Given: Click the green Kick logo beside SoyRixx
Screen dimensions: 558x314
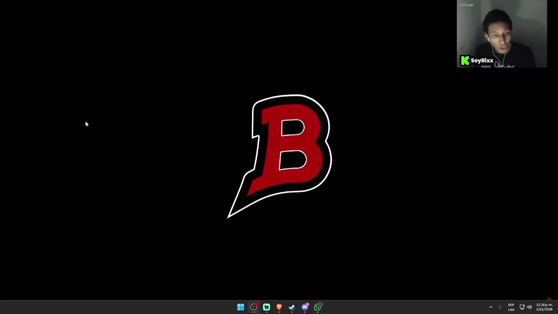Looking at the screenshot, I should pos(465,61).
